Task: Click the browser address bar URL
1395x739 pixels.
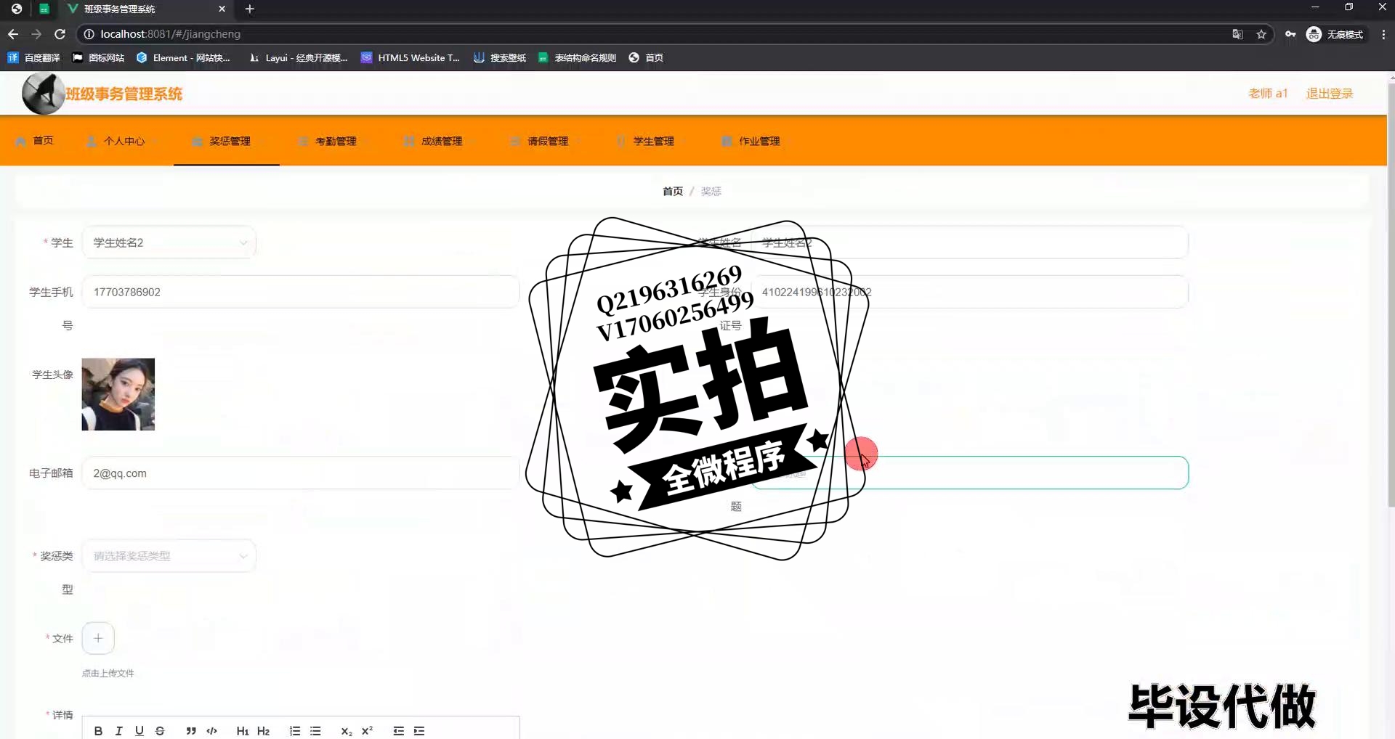Action: point(170,34)
